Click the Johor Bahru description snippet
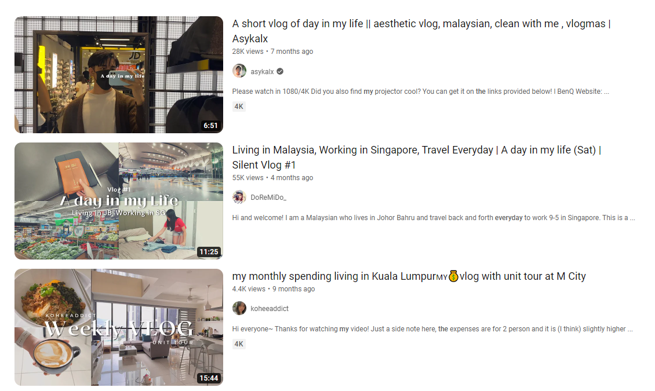Image resolution: width=655 pixels, height=391 pixels. (x=434, y=218)
